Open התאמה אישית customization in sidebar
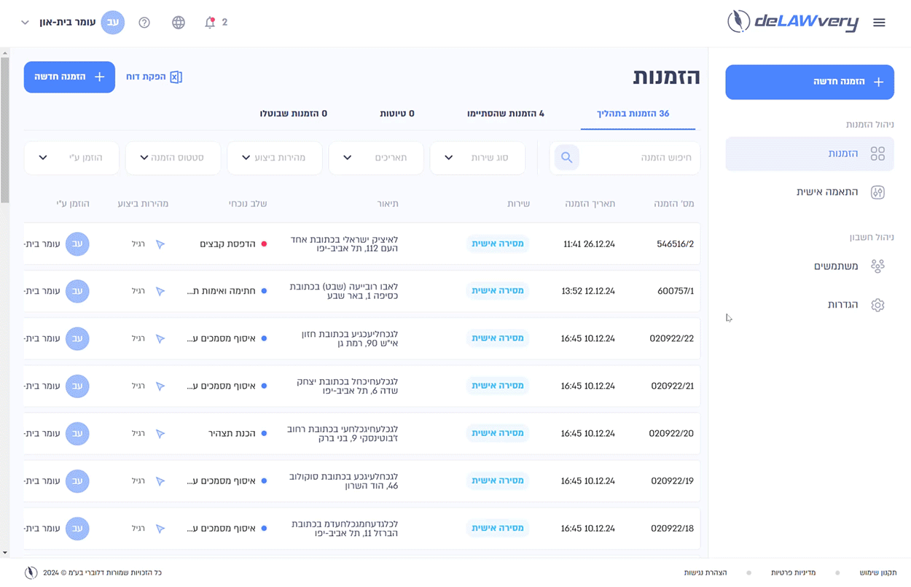911x587 pixels. (877, 192)
